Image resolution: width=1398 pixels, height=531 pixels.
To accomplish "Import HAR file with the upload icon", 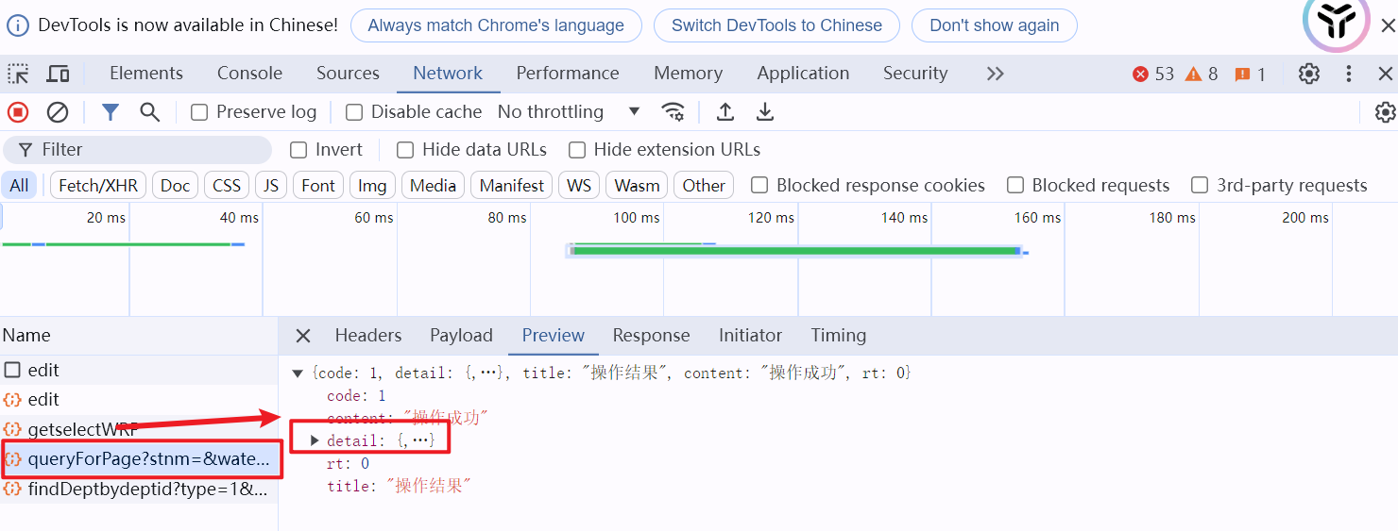I will click(x=725, y=112).
